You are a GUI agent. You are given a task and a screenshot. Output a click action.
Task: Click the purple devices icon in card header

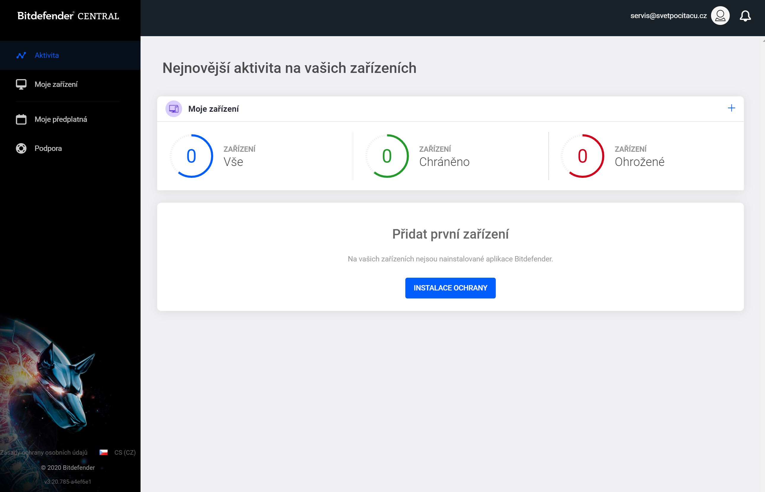coord(173,109)
